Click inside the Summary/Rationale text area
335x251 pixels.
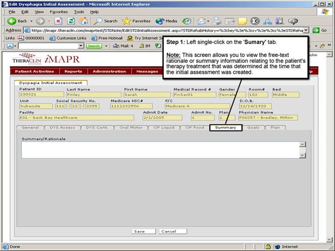pyautogui.click(x=160, y=150)
